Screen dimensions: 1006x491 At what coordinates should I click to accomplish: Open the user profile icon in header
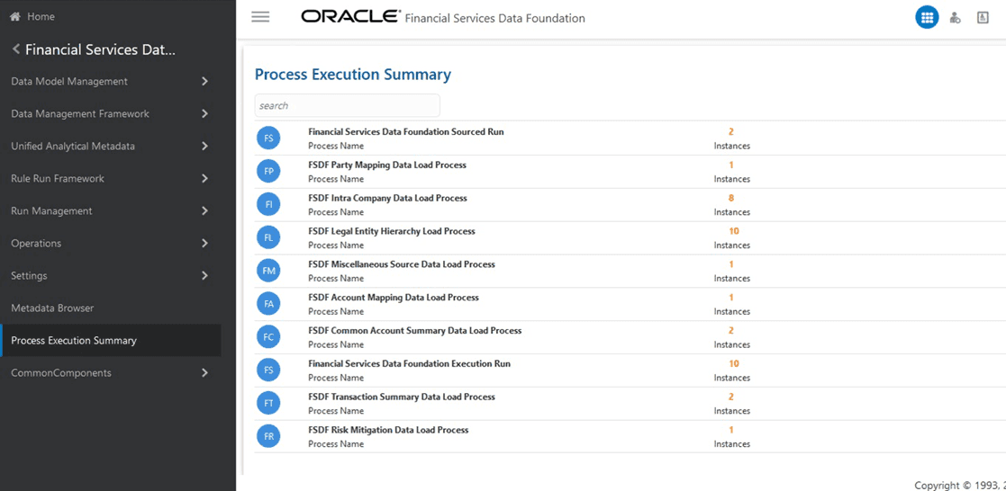(x=983, y=18)
